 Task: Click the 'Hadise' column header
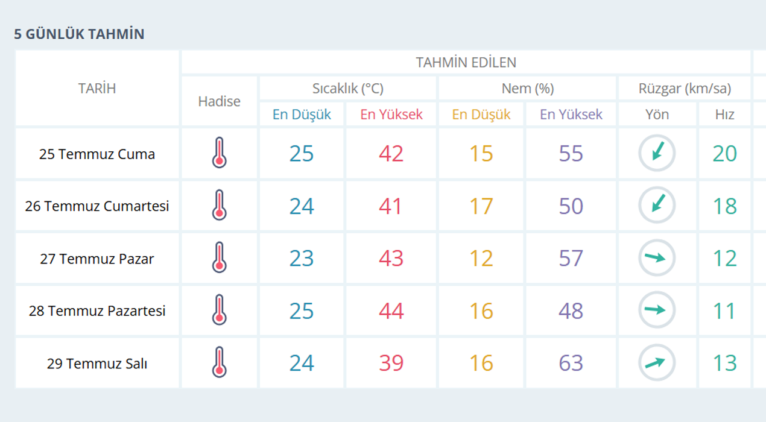click(219, 101)
